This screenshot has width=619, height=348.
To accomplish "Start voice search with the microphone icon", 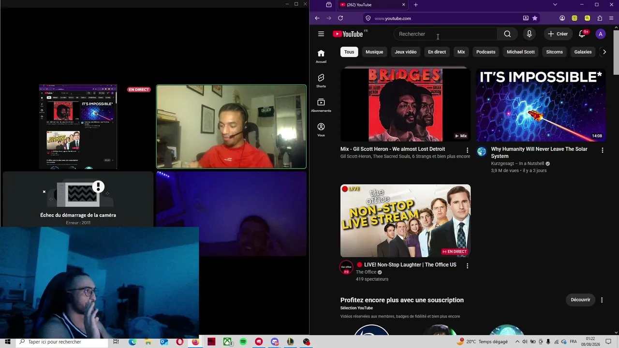I will click(529, 34).
